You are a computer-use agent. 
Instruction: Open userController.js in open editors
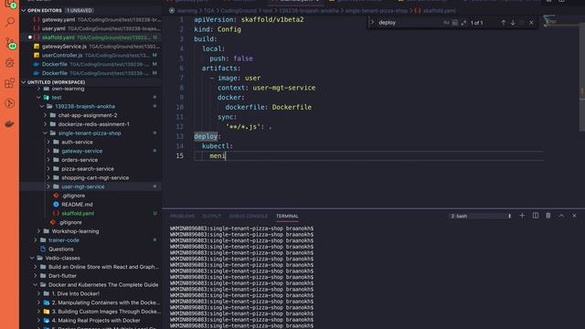(91, 55)
